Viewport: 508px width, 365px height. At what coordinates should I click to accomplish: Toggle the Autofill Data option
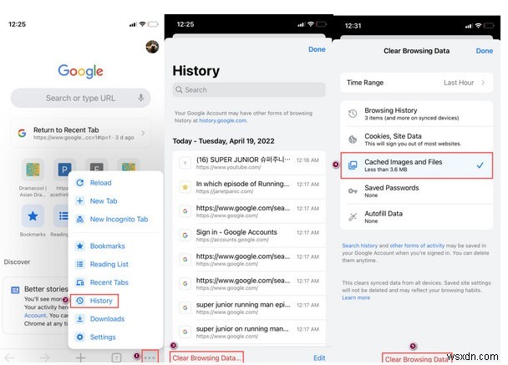click(416, 217)
